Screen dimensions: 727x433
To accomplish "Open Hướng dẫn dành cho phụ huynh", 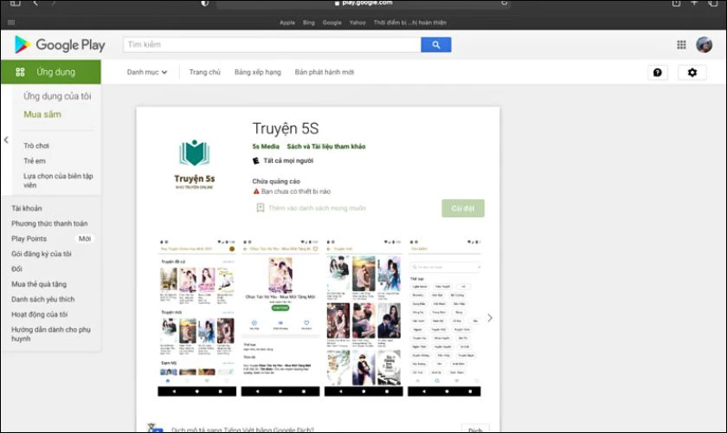I will pos(51,334).
